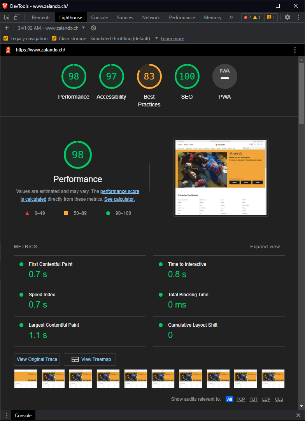Screen dimensions: 305x421
Task: Activate the inspect element picker icon
Action: (7, 18)
